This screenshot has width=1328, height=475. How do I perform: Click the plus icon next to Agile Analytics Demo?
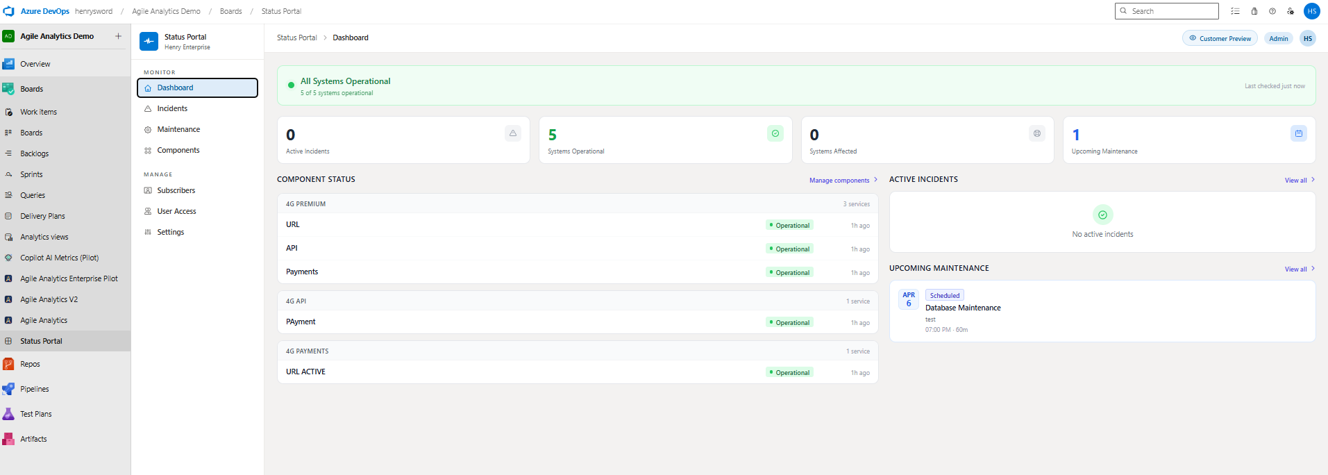coord(118,36)
